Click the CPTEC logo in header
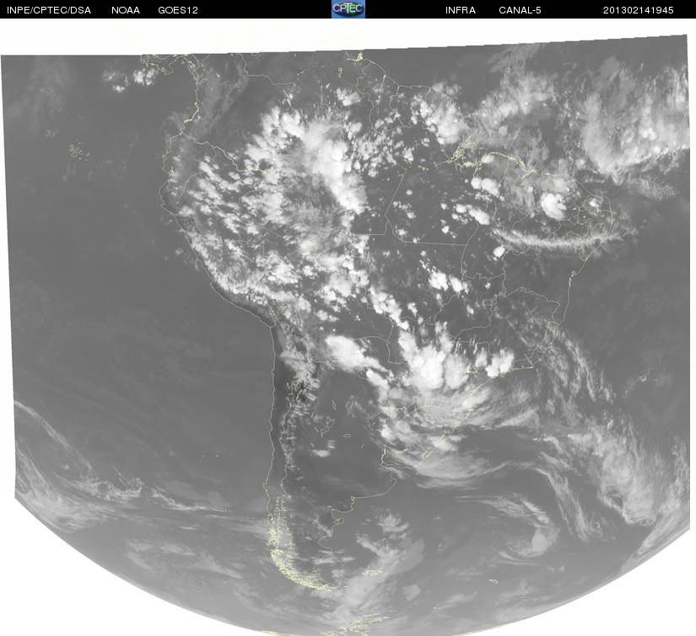Image resolution: width=696 pixels, height=636 pixels. tap(348, 9)
